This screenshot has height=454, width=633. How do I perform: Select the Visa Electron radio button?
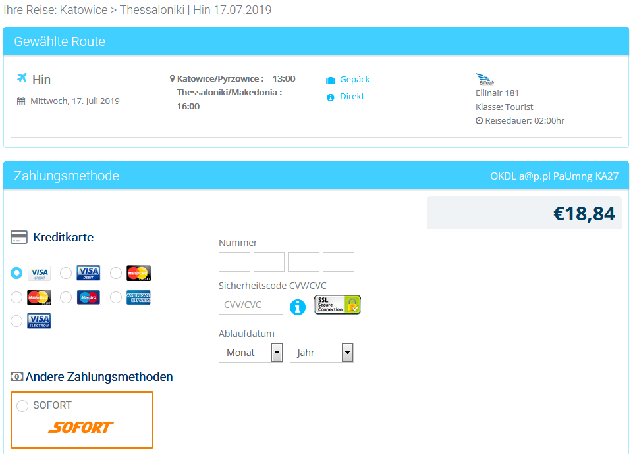16,321
